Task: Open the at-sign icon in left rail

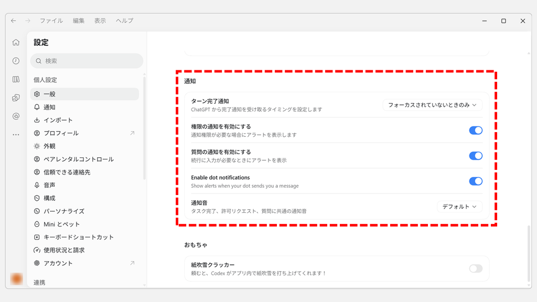Action: point(16,116)
